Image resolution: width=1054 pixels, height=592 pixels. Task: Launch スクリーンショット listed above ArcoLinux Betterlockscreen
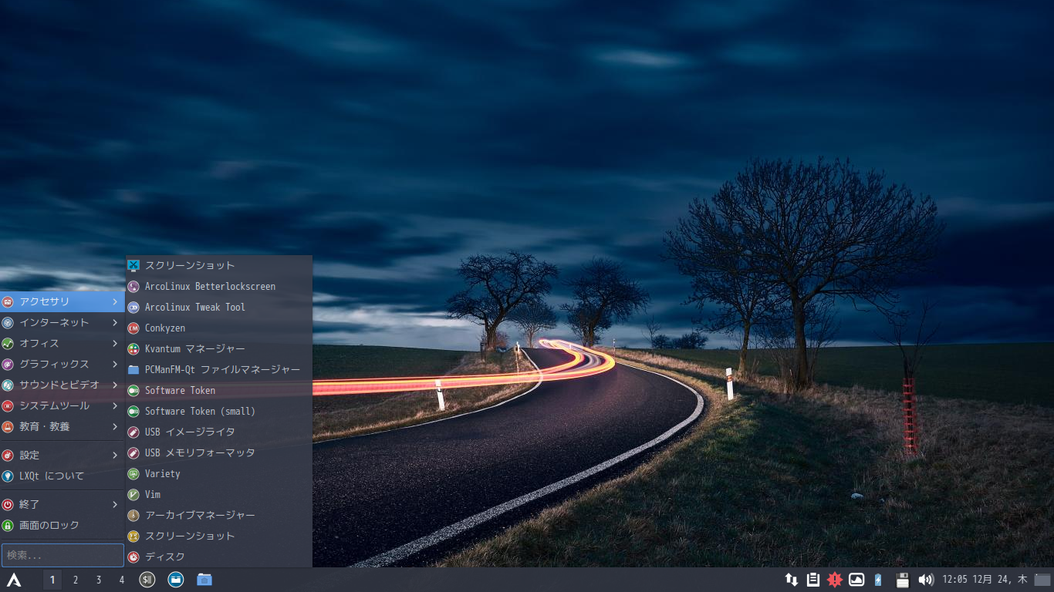pos(219,265)
